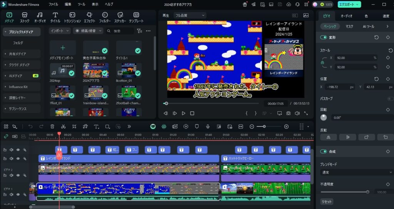394x209 pixels.
Task: Click the 不透明度 opacity slider
Action: [x=344, y=192]
